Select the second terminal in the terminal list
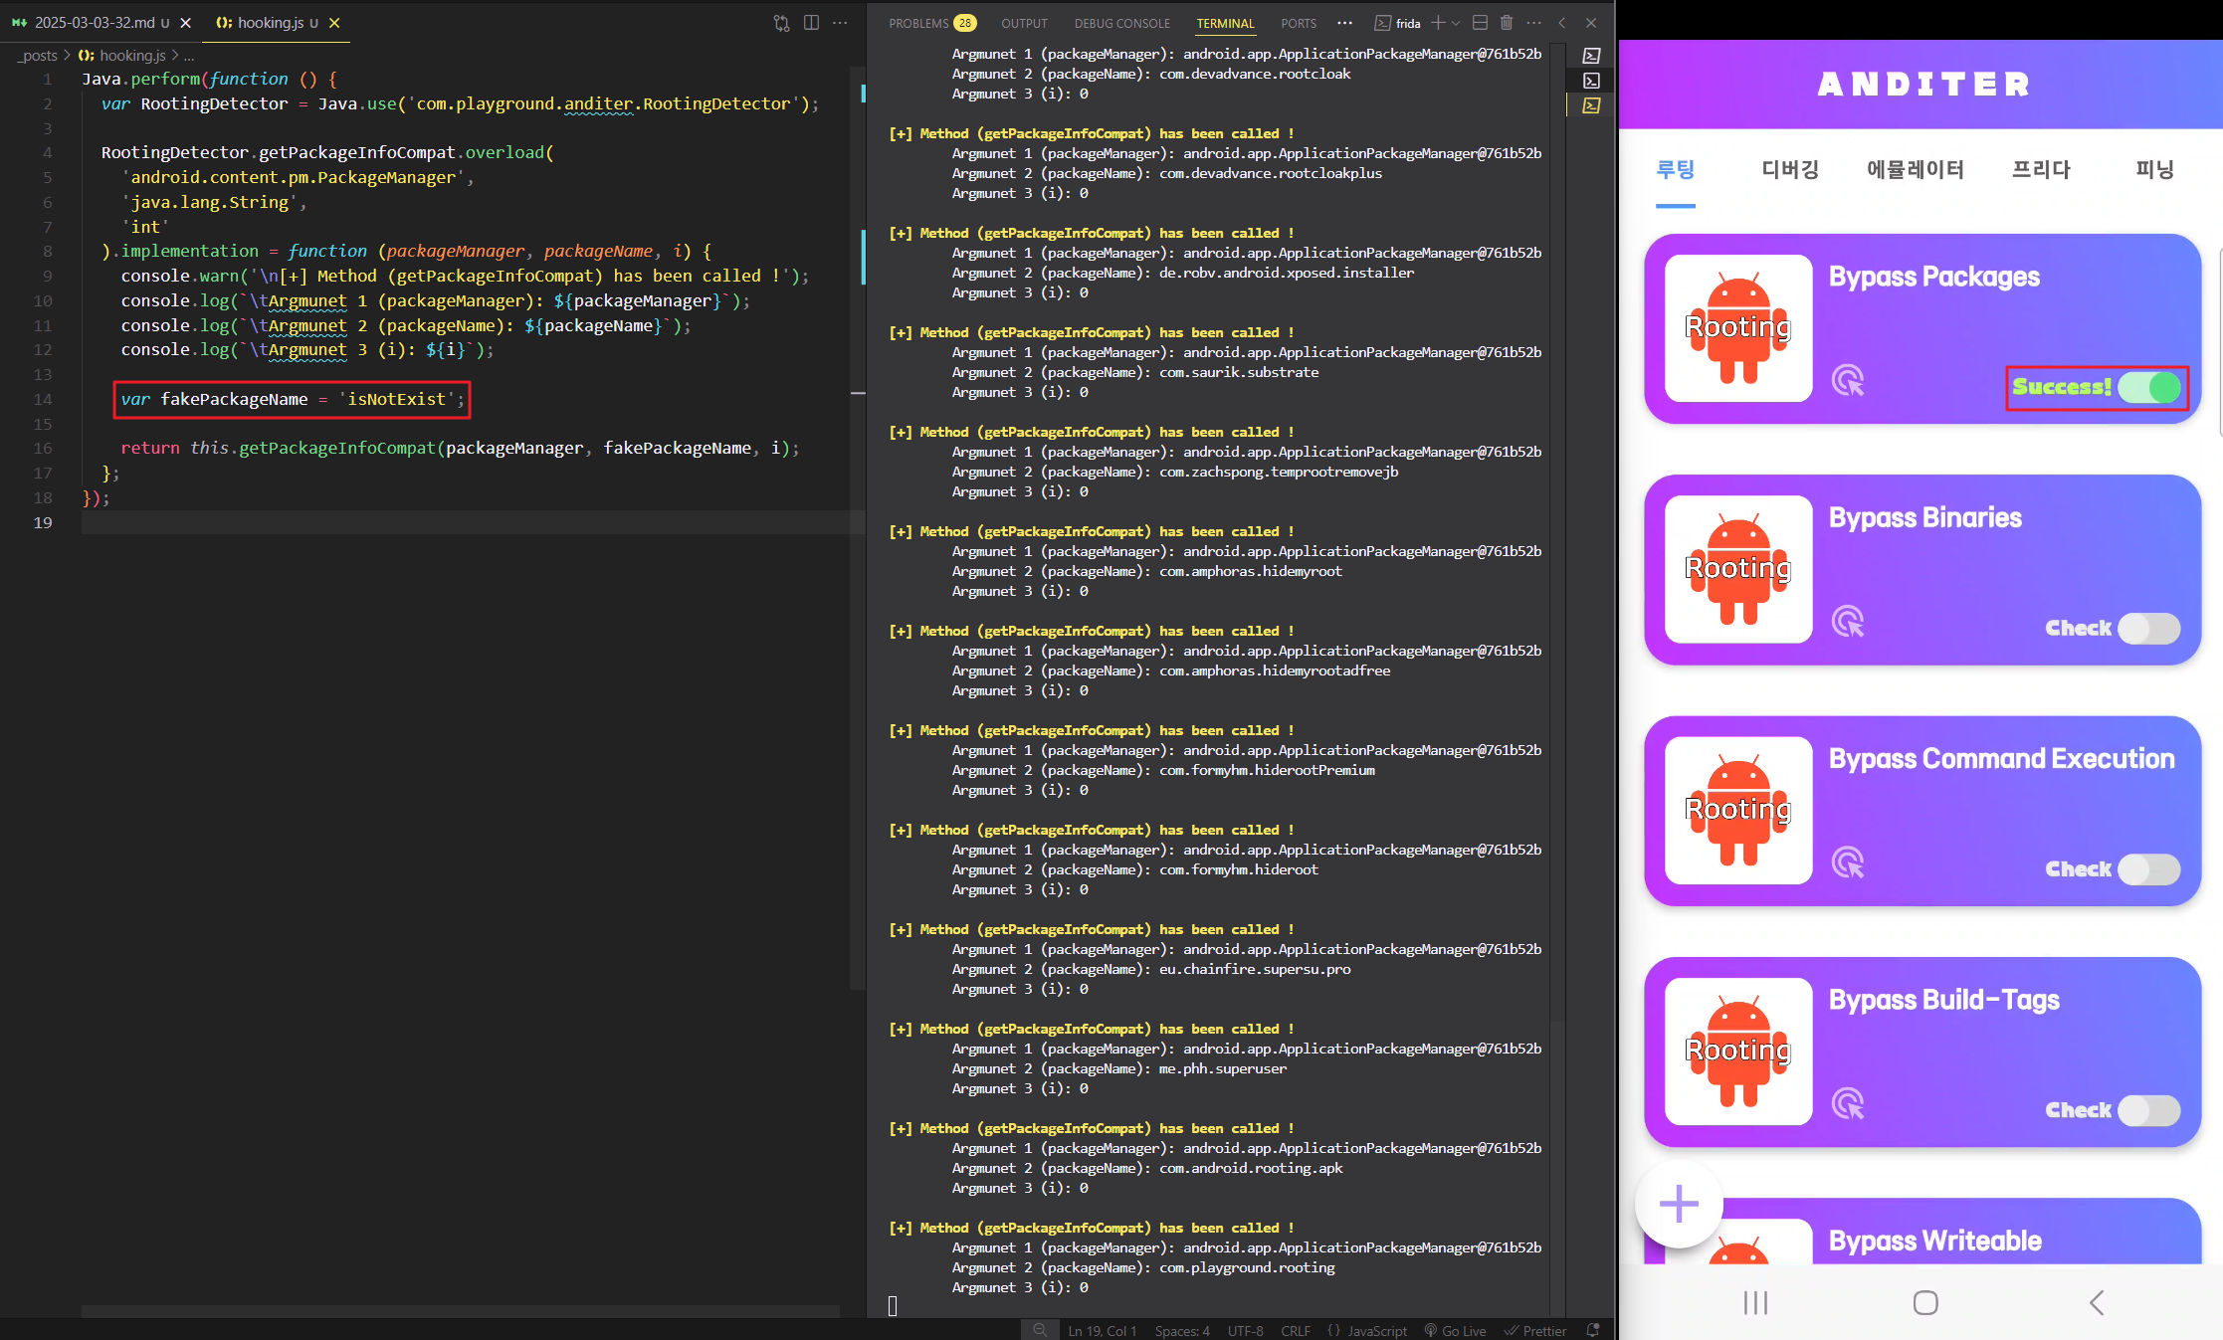The height and width of the screenshot is (1340, 2223). click(x=1591, y=81)
